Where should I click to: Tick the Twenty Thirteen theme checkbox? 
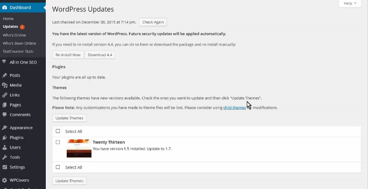pos(58,142)
